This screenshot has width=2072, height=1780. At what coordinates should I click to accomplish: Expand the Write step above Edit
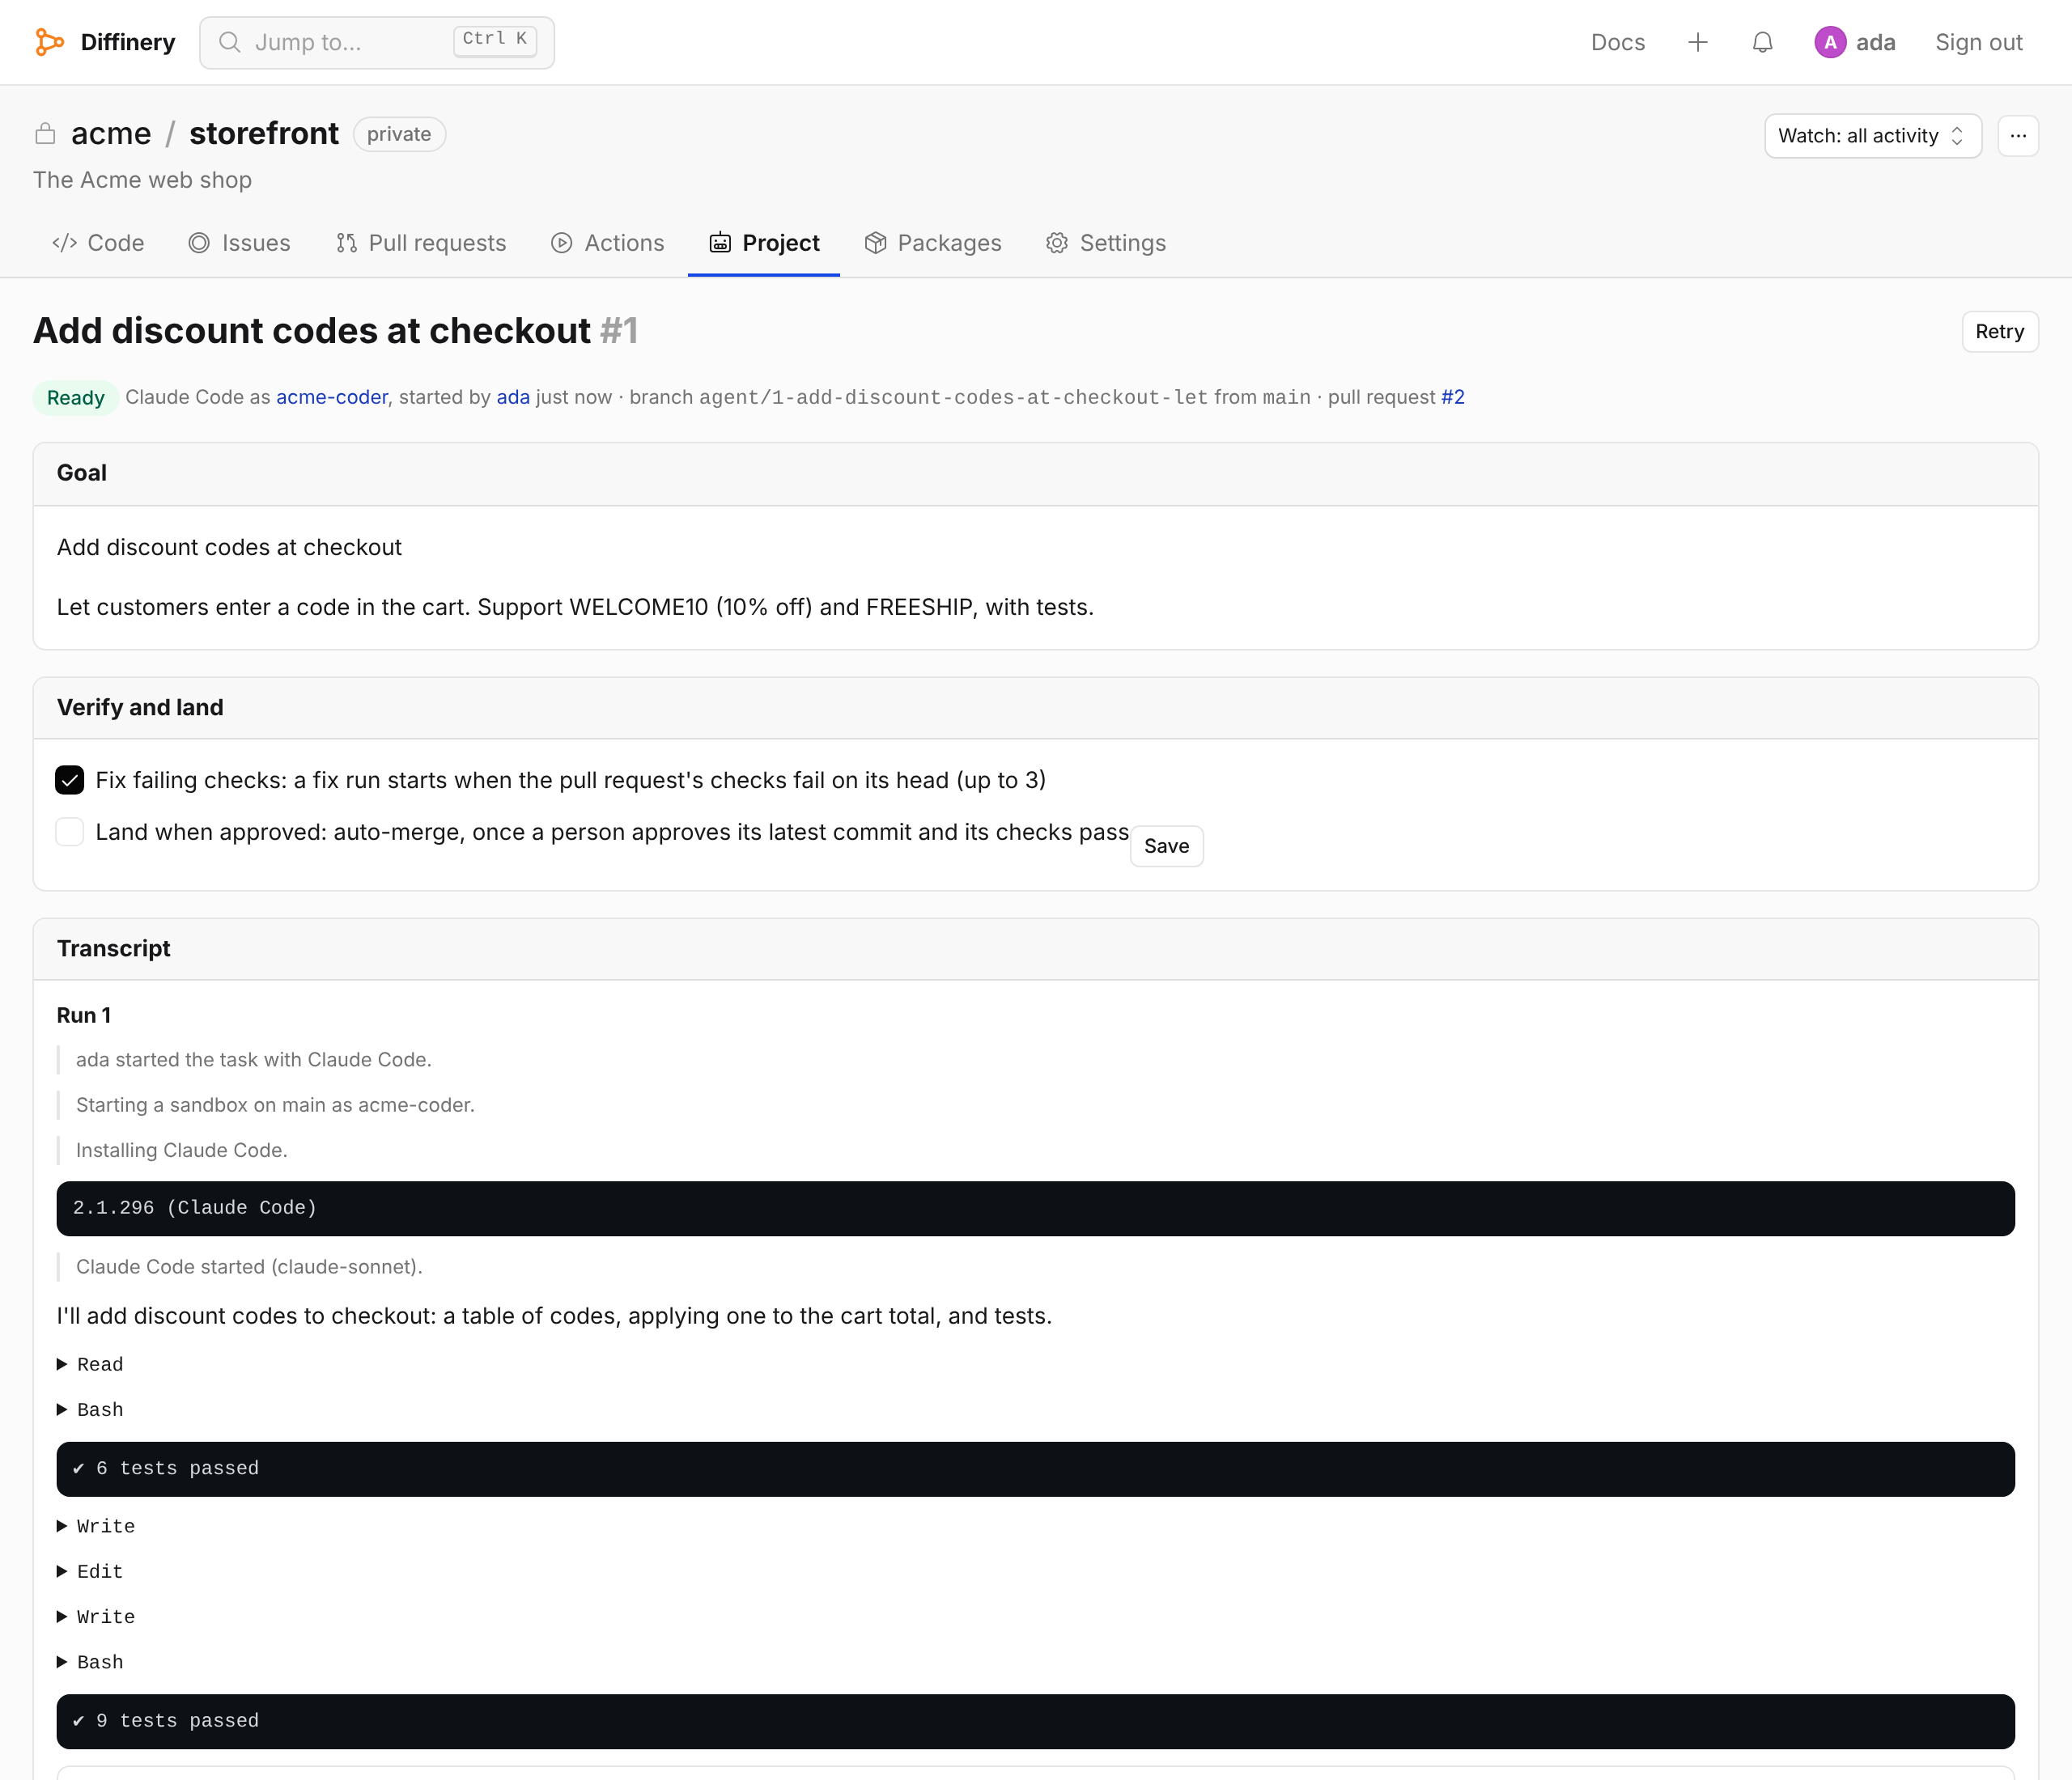96,1526
